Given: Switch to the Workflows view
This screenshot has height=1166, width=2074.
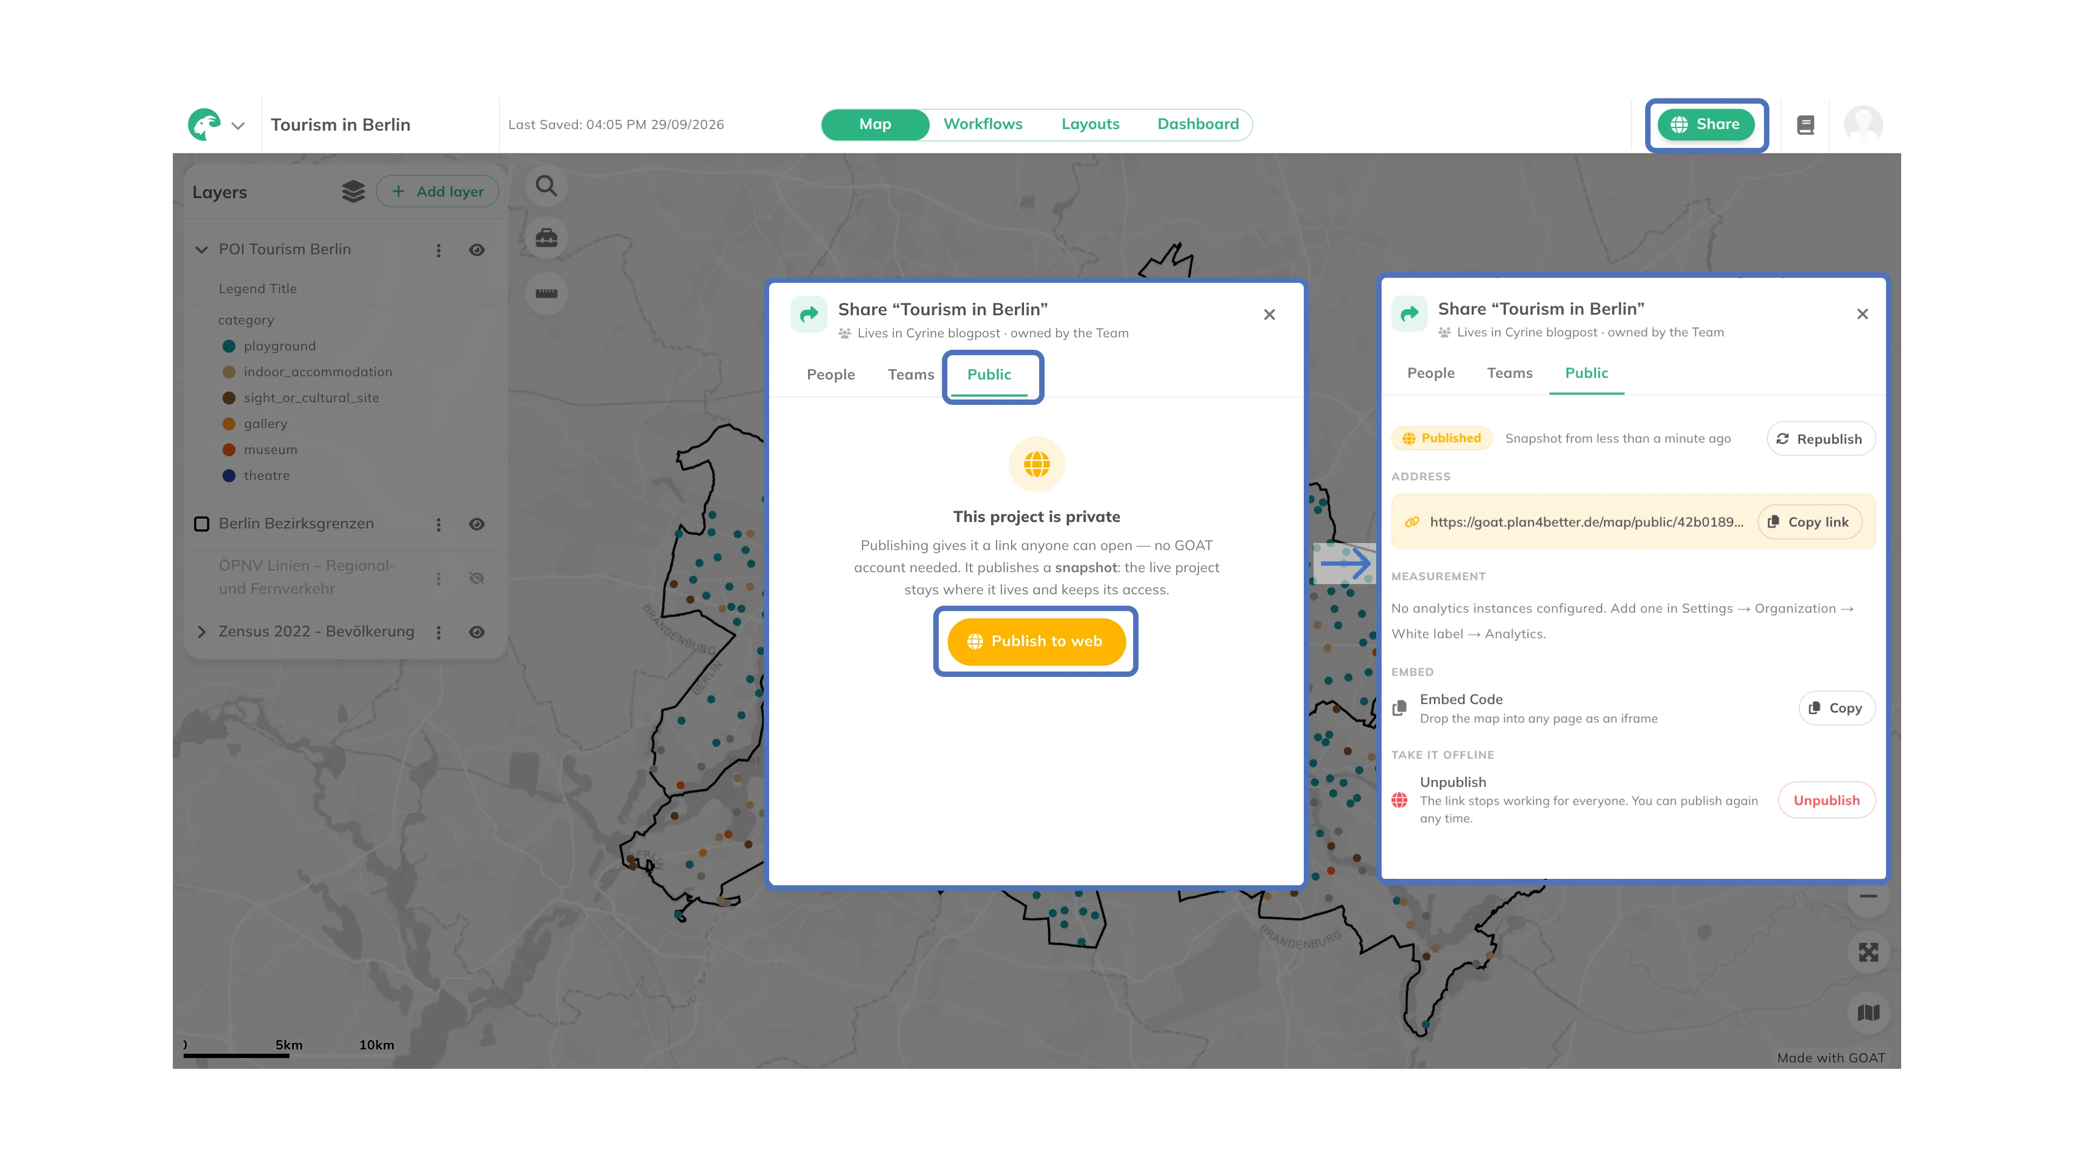Looking at the screenshot, I should tap(983, 124).
